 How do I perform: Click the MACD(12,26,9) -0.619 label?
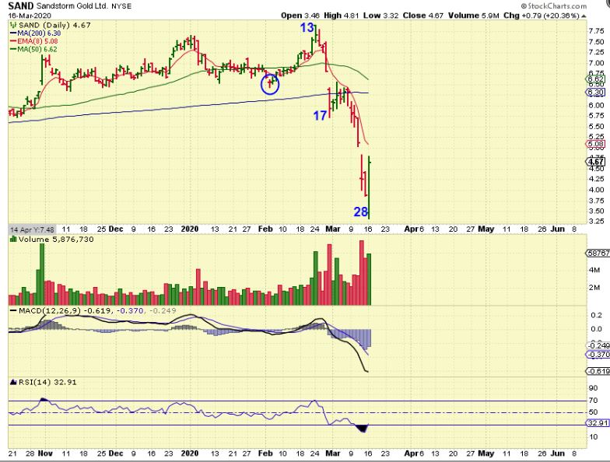click(x=65, y=311)
